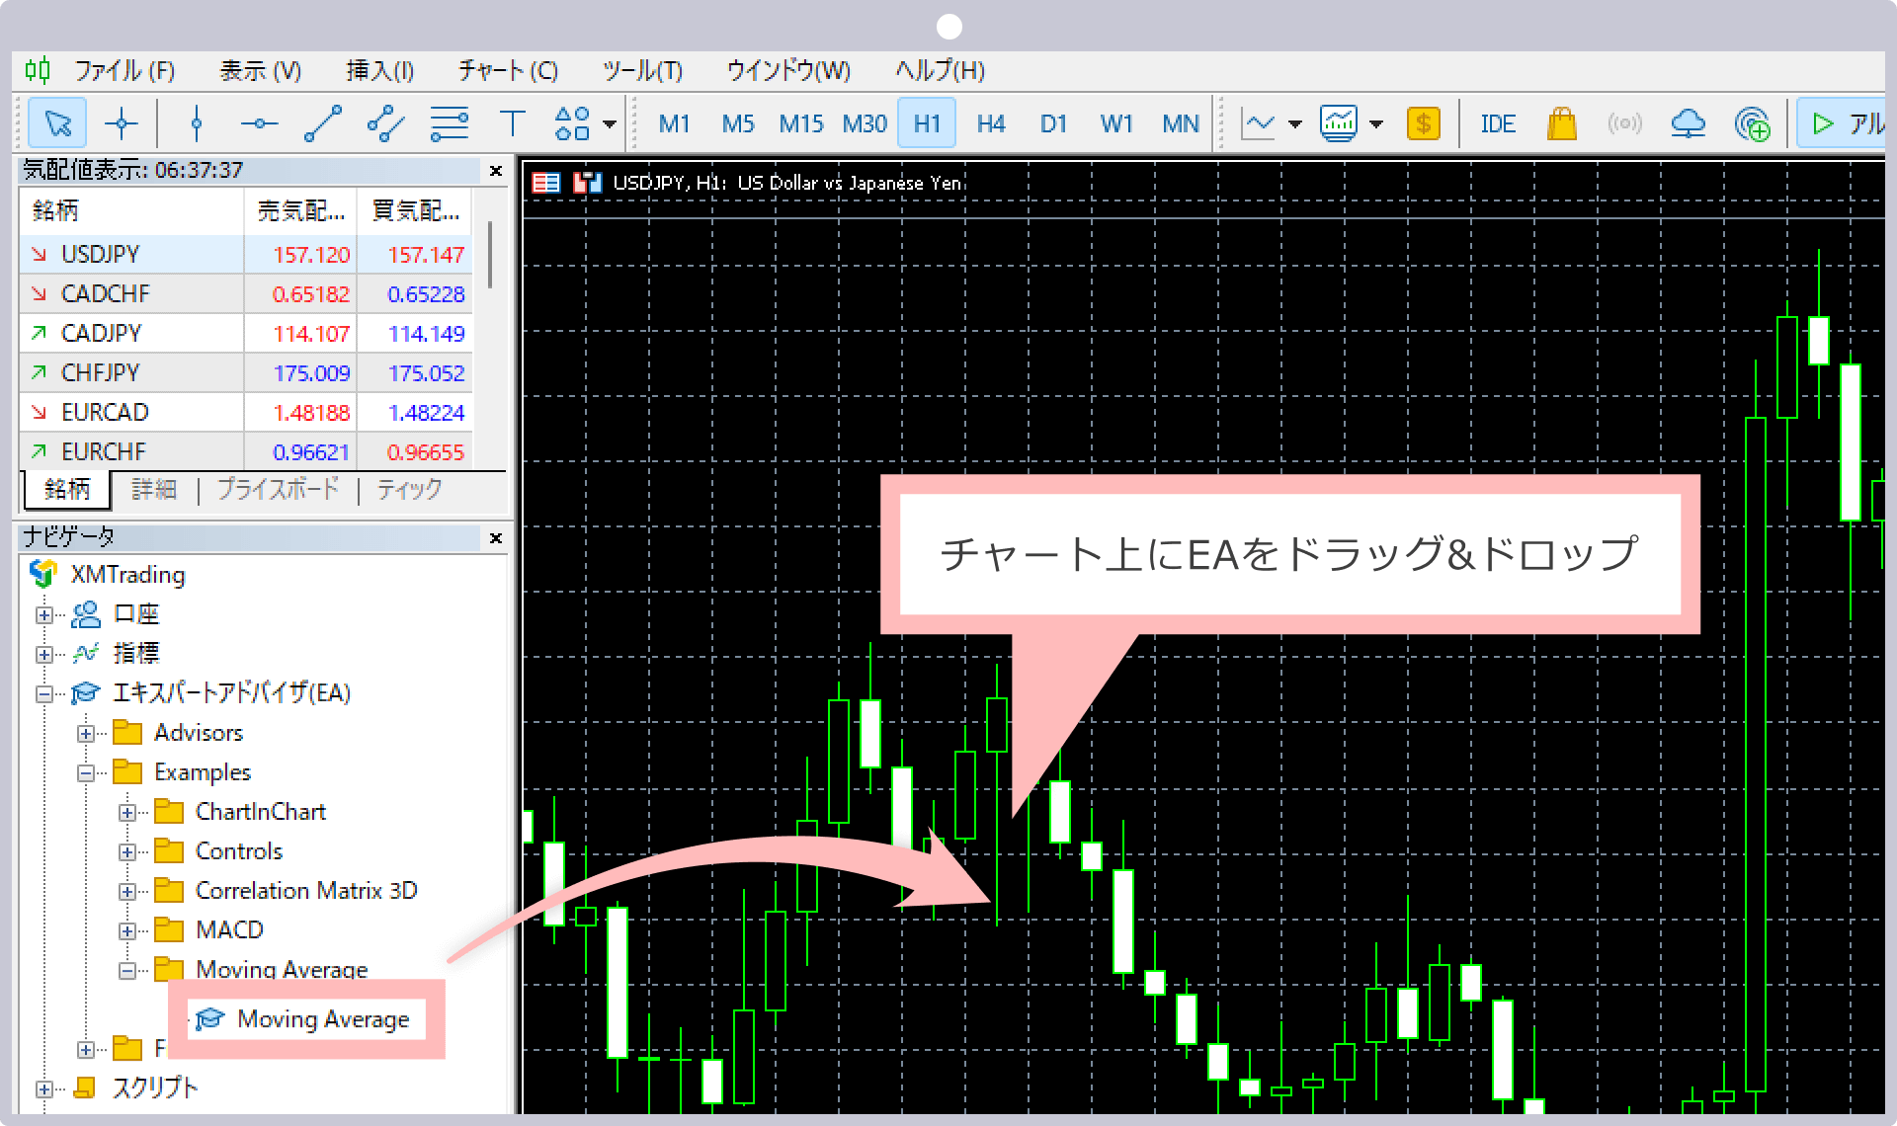The height and width of the screenshot is (1126, 1897).
Task: Switch chart to M1 timeframe
Action: pyautogui.click(x=674, y=124)
